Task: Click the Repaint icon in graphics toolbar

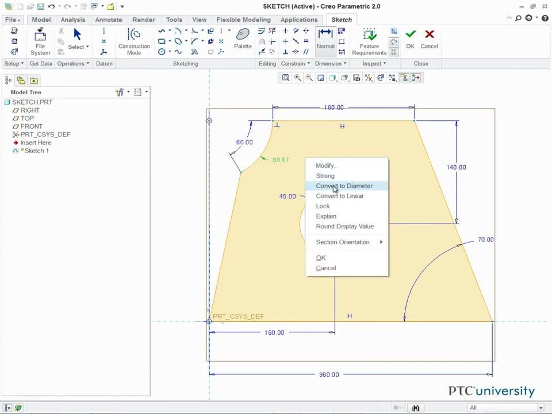Action: point(321,78)
